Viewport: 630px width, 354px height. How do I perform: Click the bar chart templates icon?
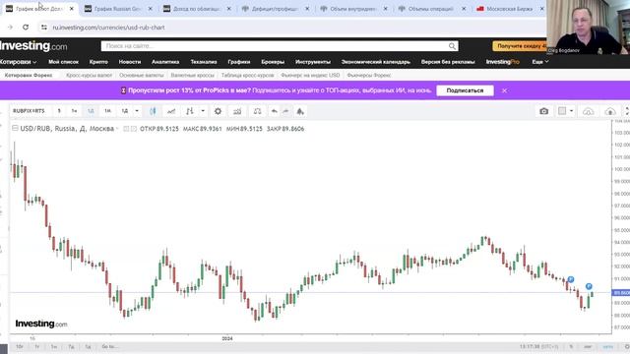coord(237,111)
